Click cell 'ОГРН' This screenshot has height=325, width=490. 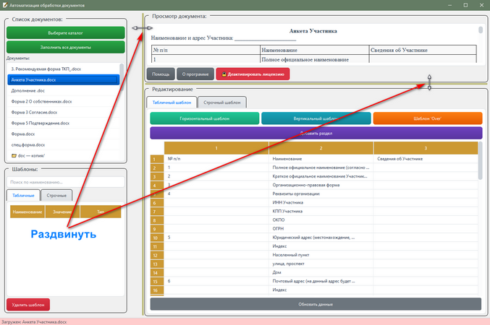(321, 229)
